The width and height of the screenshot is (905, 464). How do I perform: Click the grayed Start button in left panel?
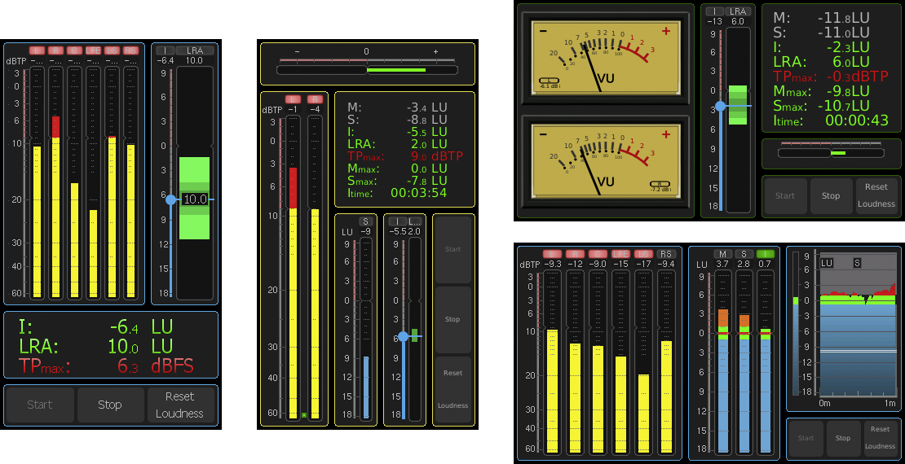39,405
